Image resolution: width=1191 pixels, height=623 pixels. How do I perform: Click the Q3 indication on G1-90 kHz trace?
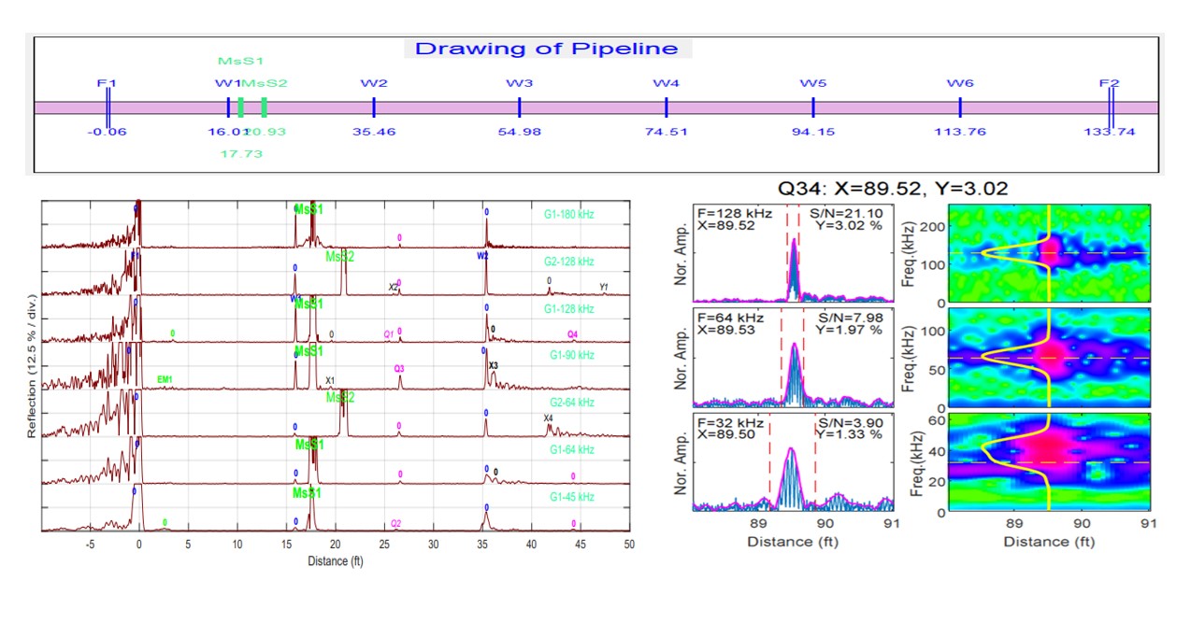pyautogui.click(x=399, y=369)
